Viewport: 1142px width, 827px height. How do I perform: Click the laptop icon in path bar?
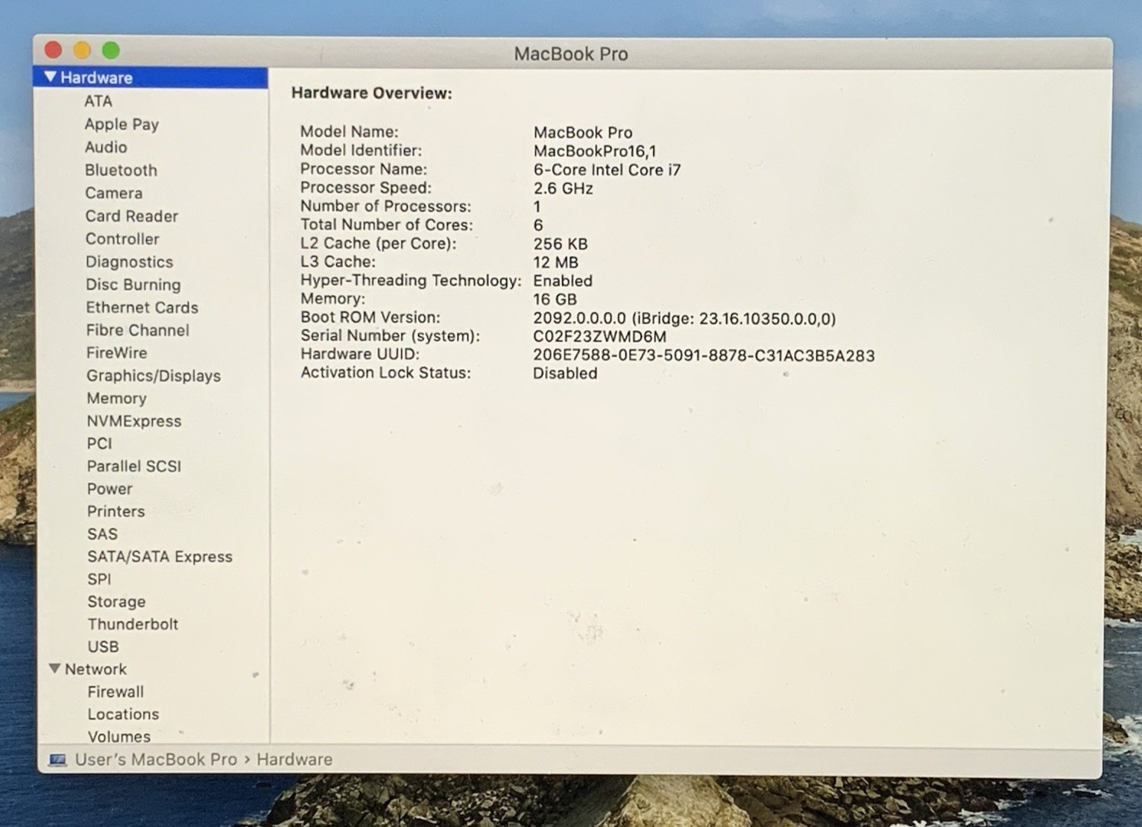click(57, 760)
